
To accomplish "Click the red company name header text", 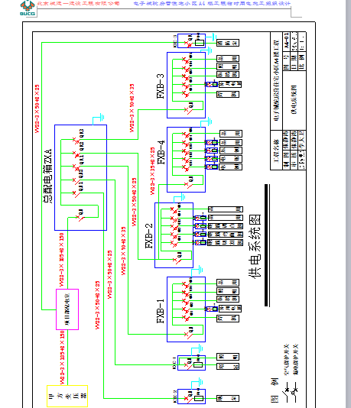I will click(x=78, y=3).
